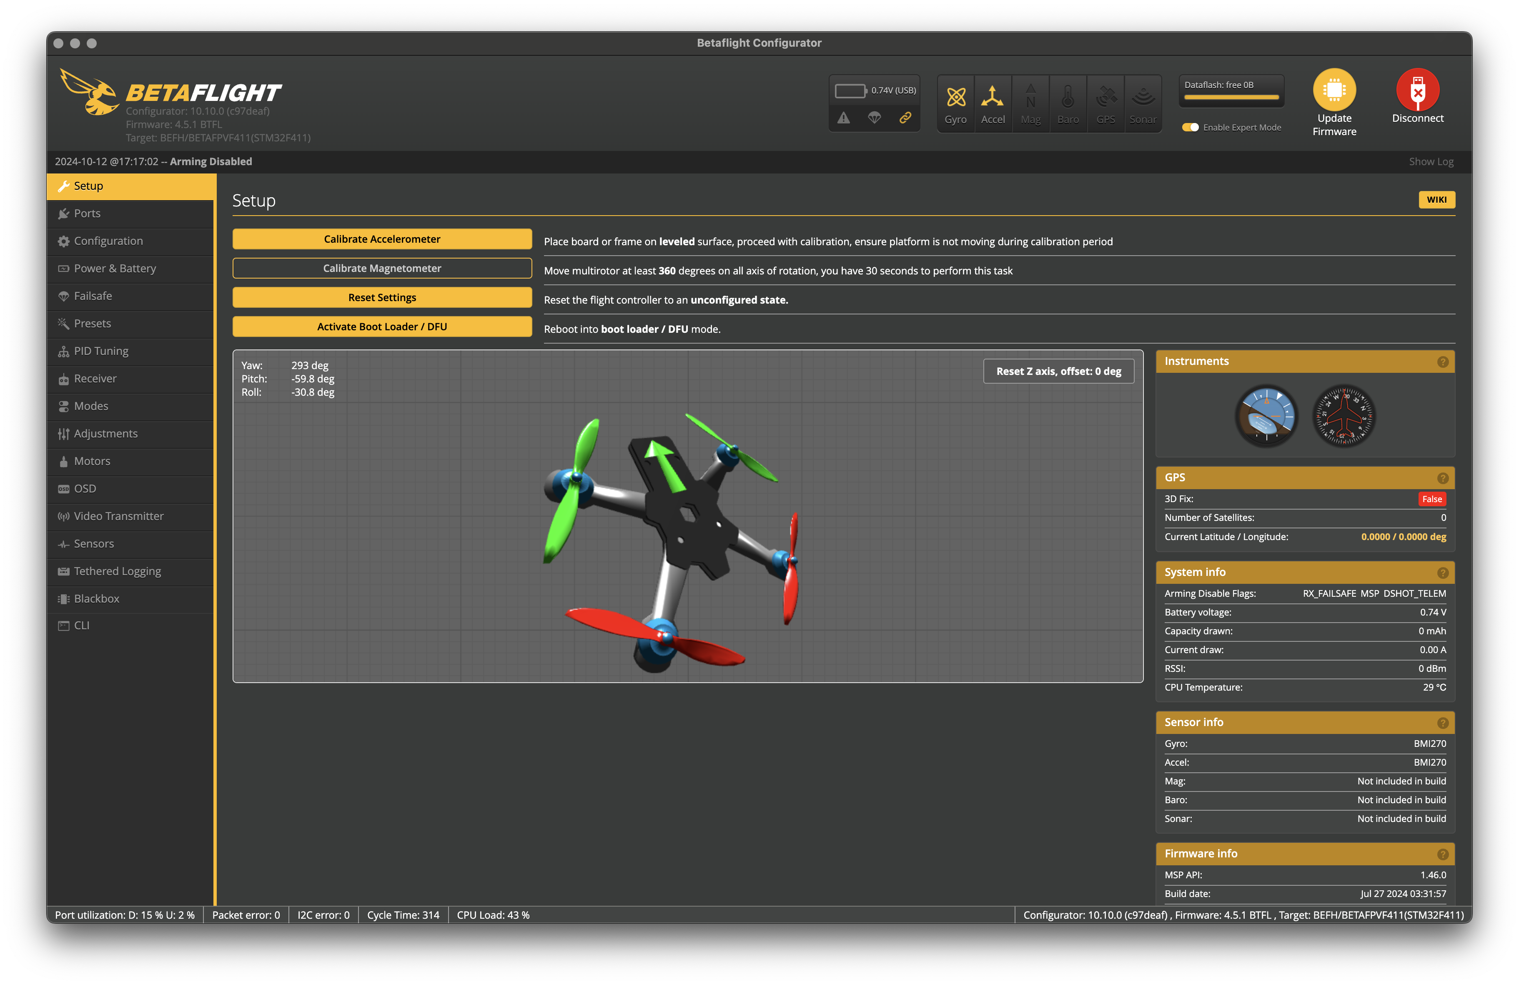Click the Disconnect USB icon
This screenshot has width=1519, height=985.
(x=1418, y=89)
